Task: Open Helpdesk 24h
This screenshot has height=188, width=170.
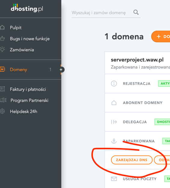Action: click(x=23, y=112)
